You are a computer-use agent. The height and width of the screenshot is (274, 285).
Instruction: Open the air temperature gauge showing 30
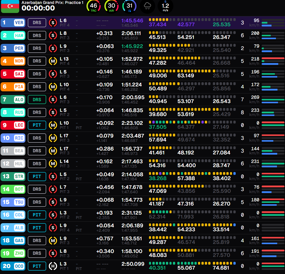pyautogui.click(x=111, y=6)
